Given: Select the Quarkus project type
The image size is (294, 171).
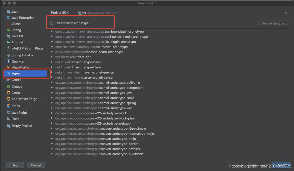Looking at the screenshot, I should [x=17, y=61].
